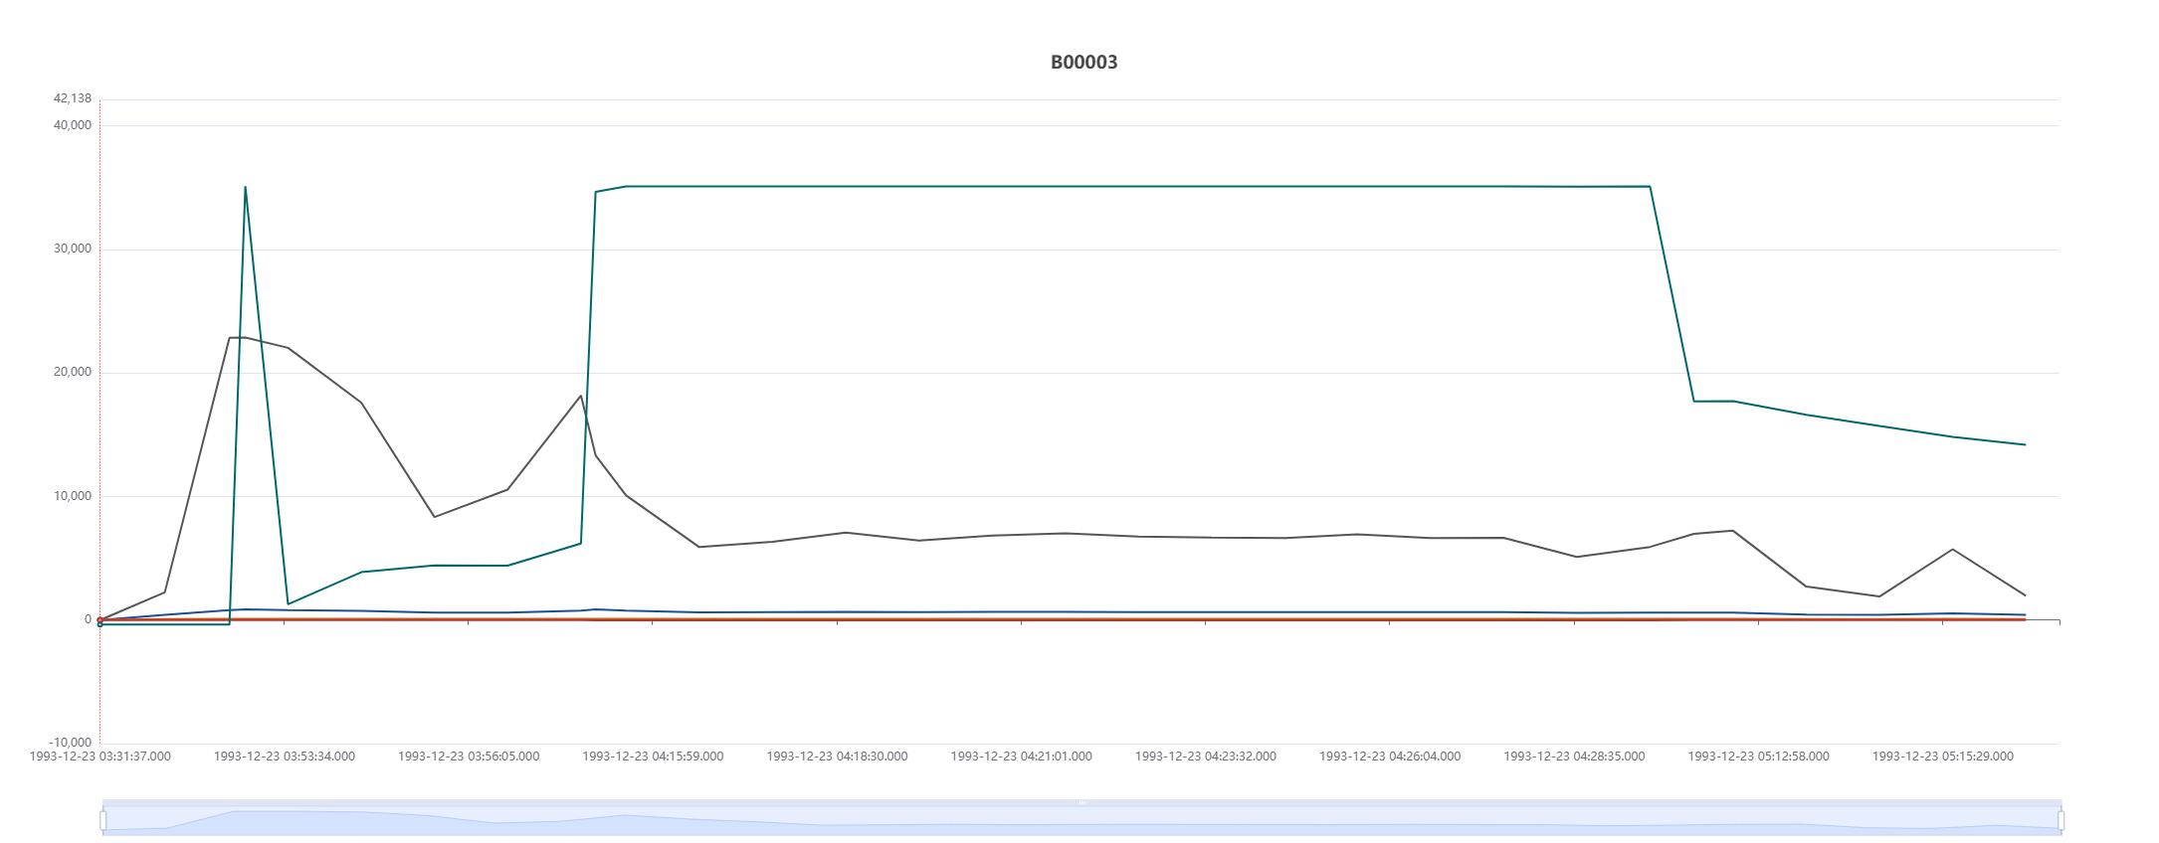Select x-axis label 1993-12-23 05:12:58.000
This screenshot has height=843, width=2159.
pos(1758,757)
